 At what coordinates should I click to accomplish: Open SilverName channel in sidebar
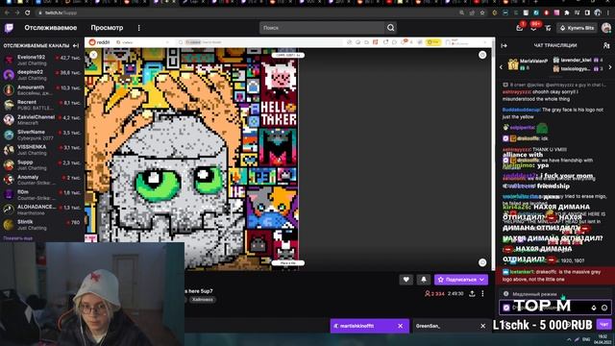(42, 135)
